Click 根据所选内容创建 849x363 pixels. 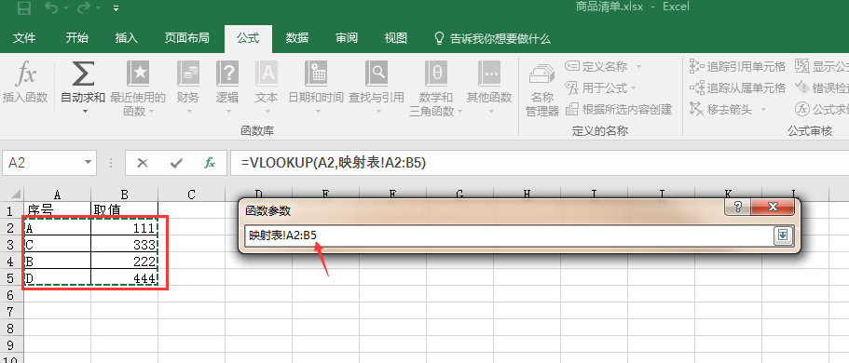click(619, 109)
